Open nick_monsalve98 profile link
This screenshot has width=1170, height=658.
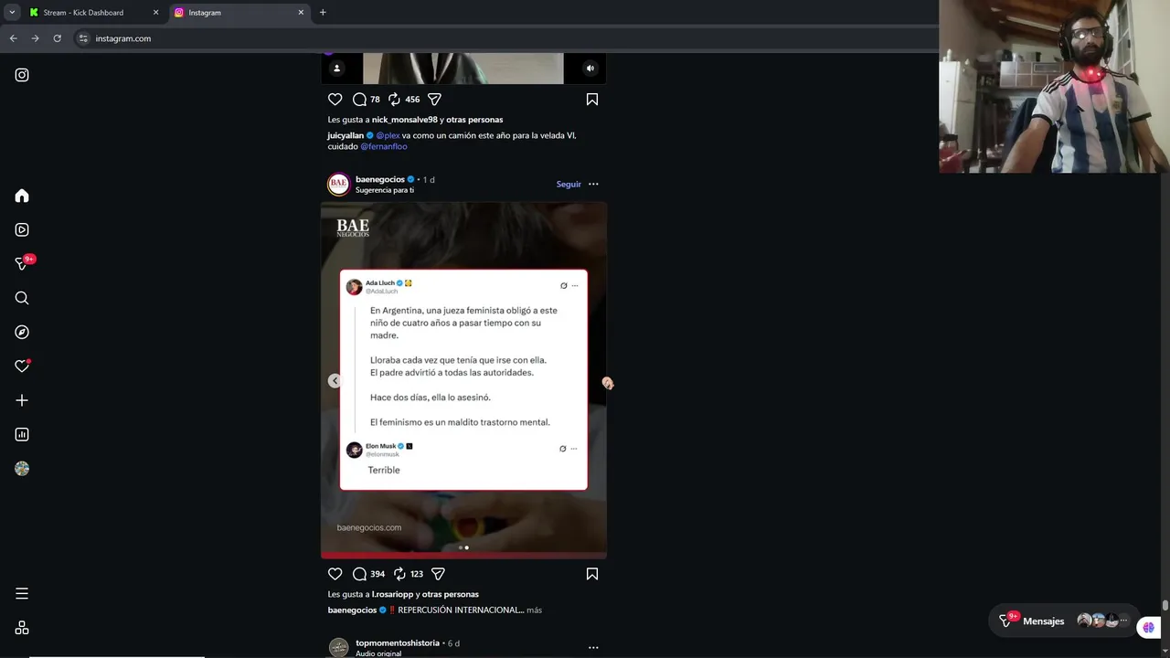pos(405,120)
